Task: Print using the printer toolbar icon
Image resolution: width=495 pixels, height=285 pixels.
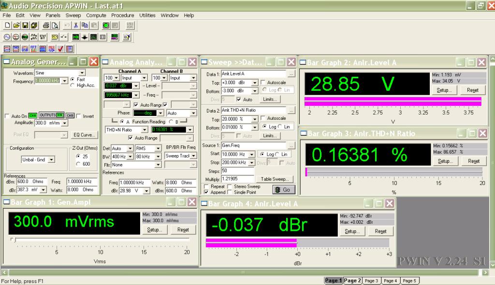Action: click(x=46, y=25)
